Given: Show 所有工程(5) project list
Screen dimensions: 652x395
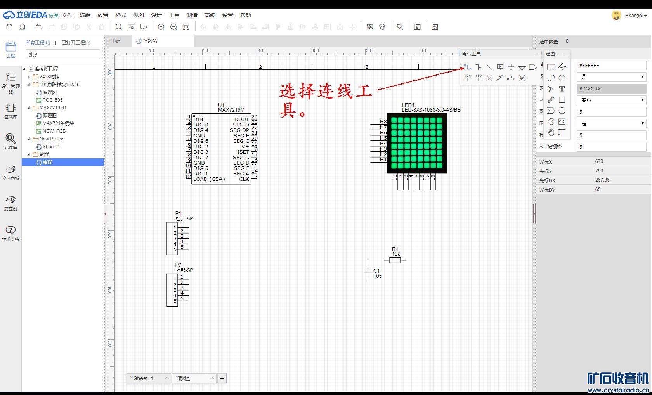Looking at the screenshot, I should point(38,43).
